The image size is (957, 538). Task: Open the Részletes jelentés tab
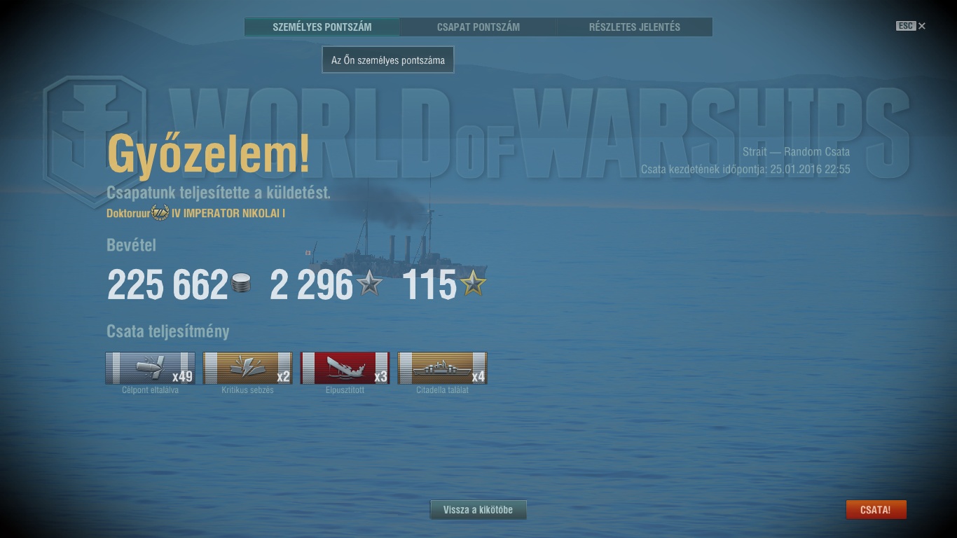tap(635, 27)
